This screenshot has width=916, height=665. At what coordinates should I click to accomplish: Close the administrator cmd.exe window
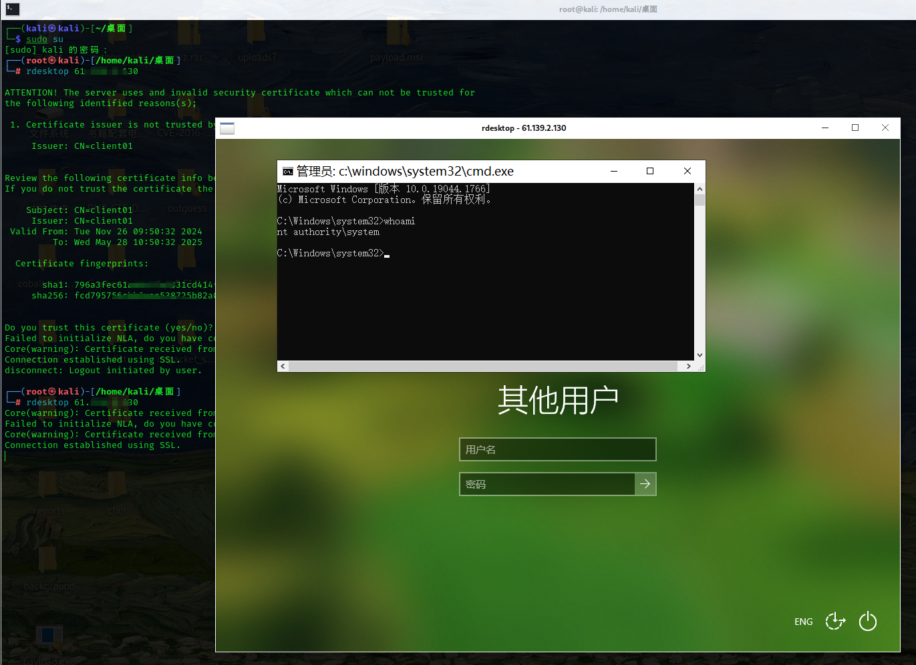click(x=687, y=172)
